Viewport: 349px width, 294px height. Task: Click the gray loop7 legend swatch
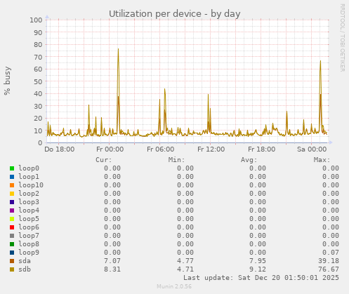coord(12,236)
